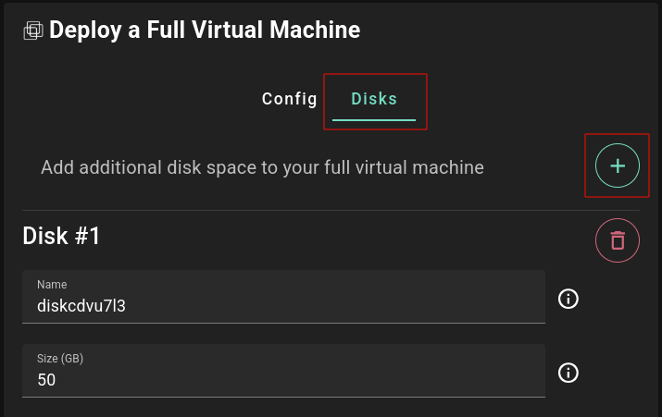Click the 'Size (GB)' field label
The image size is (662, 417).
click(x=60, y=359)
